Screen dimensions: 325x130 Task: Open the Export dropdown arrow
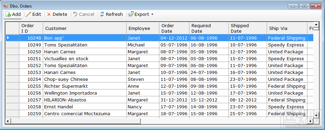tap(152, 14)
